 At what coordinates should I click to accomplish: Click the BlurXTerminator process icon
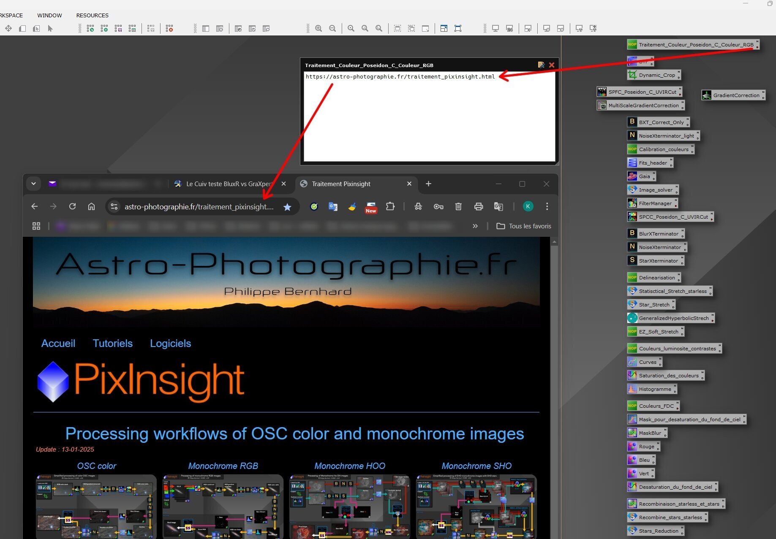(655, 233)
